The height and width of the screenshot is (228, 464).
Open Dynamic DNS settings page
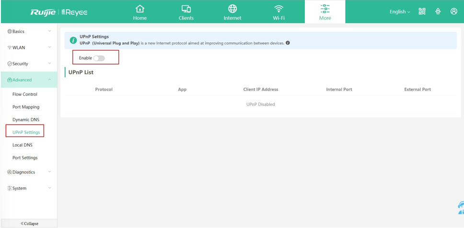tap(26, 120)
